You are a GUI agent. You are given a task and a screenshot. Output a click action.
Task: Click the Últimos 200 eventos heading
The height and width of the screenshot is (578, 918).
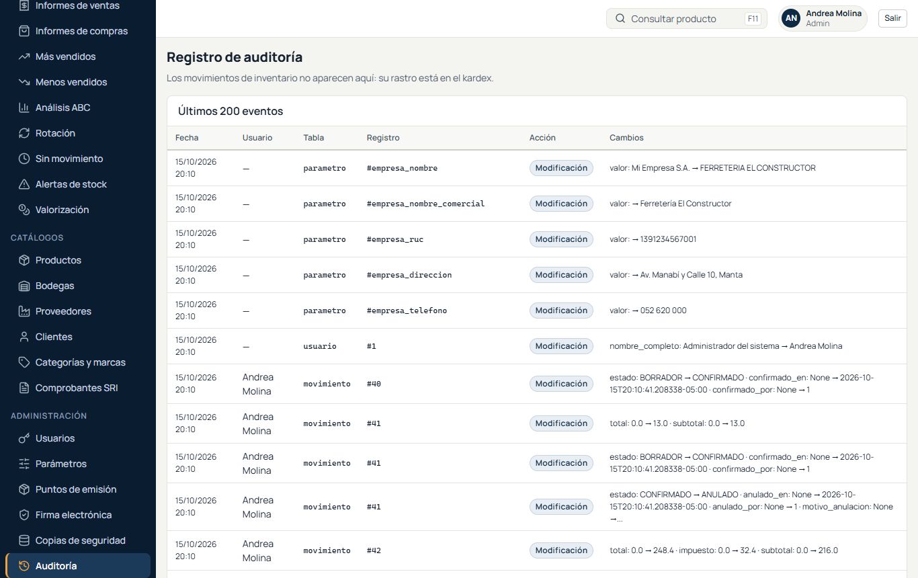231,112
